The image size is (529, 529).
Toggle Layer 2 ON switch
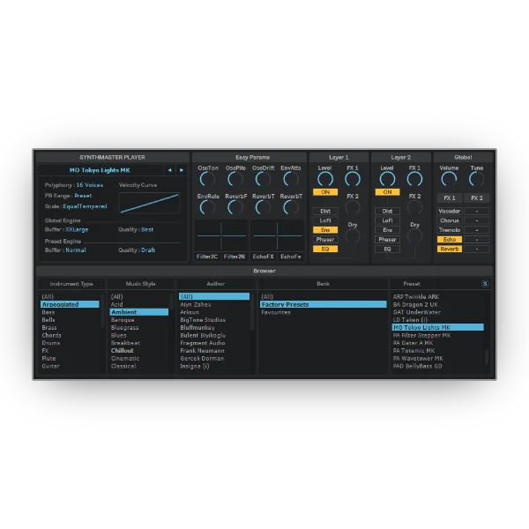[387, 192]
